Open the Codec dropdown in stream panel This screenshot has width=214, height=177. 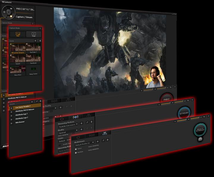[x=65, y=141]
